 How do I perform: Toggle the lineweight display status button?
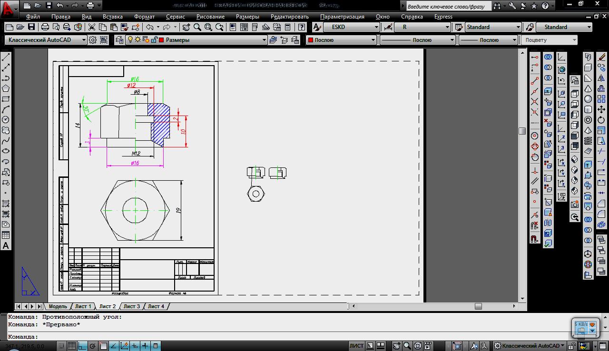[x=145, y=346]
